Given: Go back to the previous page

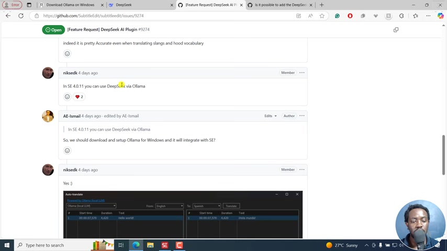Looking at the screenshot, I should pos(8,16).
